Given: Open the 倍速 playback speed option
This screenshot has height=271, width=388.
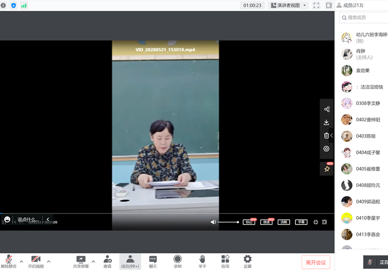Looking at the screenshot, I should 266,222.
